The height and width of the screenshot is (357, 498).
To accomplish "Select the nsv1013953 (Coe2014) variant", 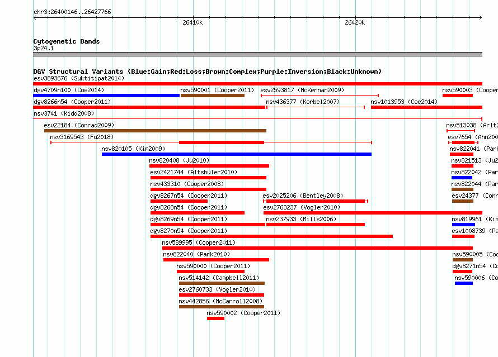I will point(426,107).
